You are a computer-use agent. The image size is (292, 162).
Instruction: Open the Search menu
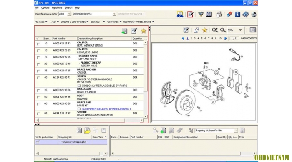(x=68, y=8)
